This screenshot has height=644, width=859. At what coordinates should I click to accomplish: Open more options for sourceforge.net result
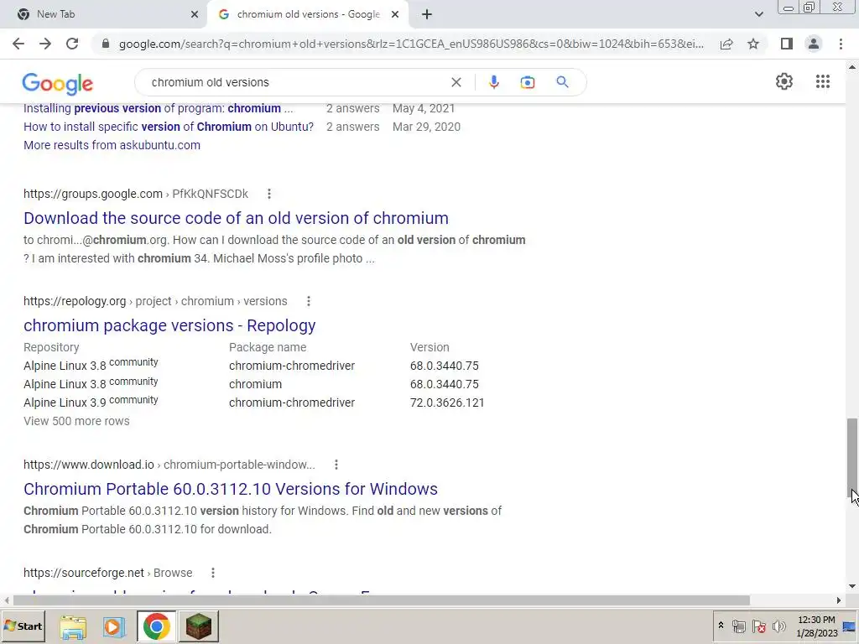213,573
